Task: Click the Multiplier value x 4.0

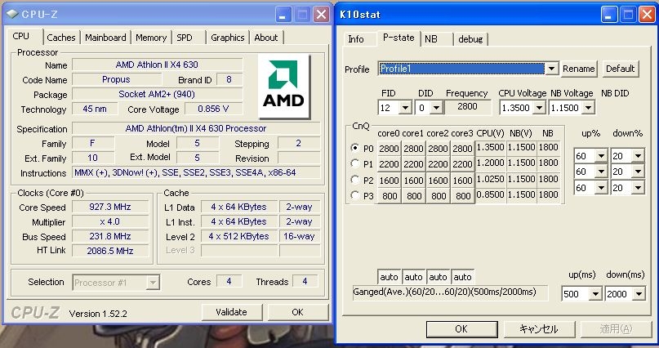Action: (110, 221)
